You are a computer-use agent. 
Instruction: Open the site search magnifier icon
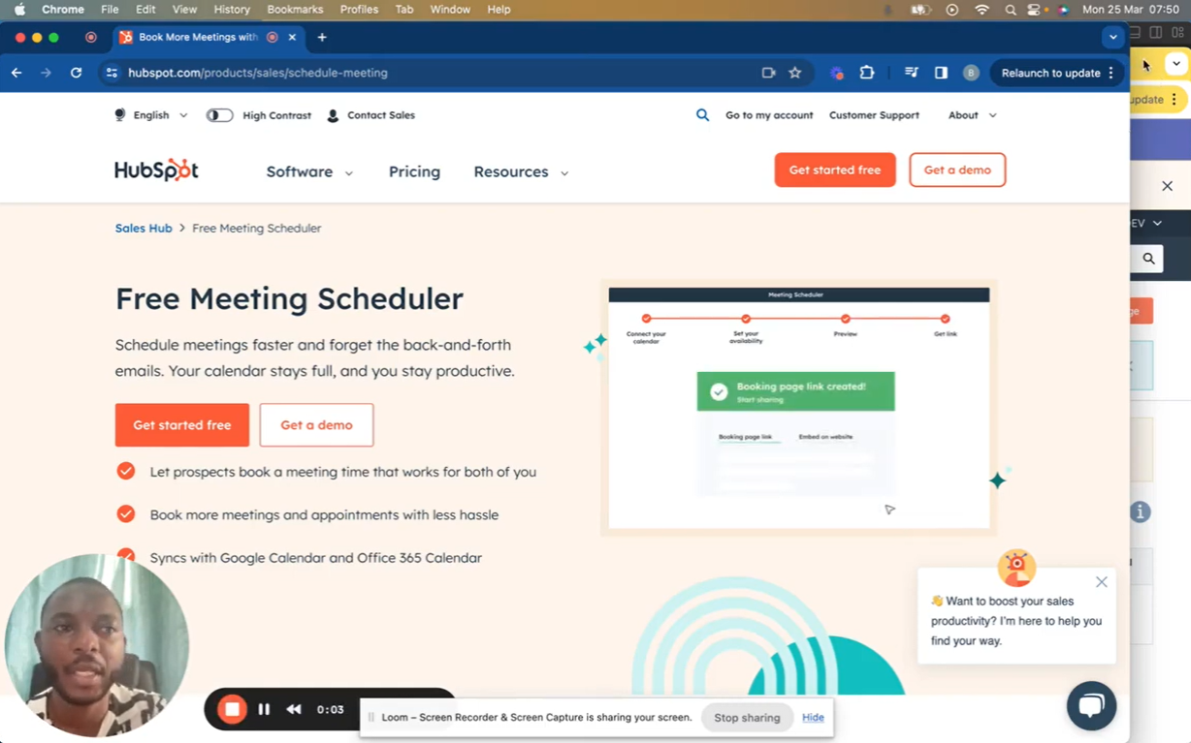(x=702, y=115)
